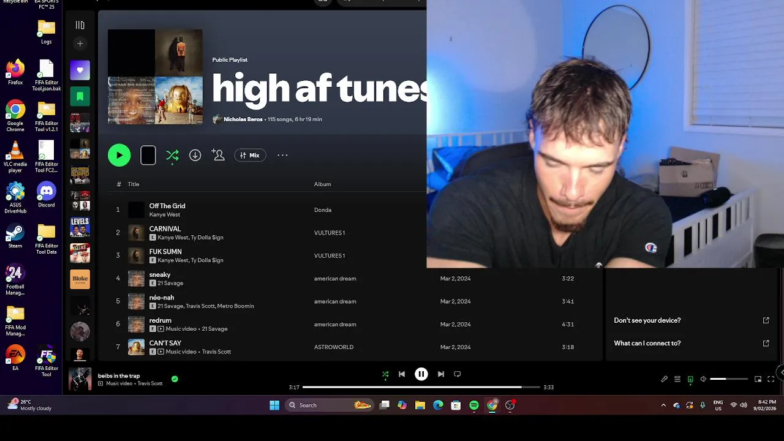Image resolution: width=784 pixels, height=441 pixels.
Task: Open the lyrics microphone icon
Action: [x=665, y=379]
